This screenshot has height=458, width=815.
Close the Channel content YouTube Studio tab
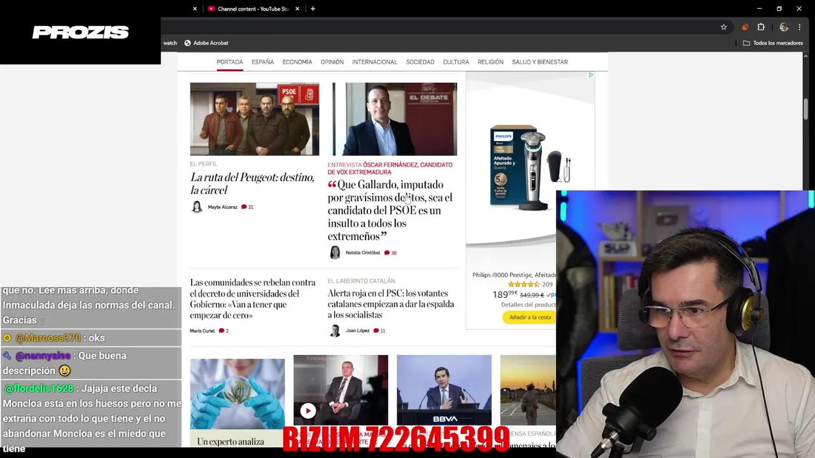tap(297, 9)
